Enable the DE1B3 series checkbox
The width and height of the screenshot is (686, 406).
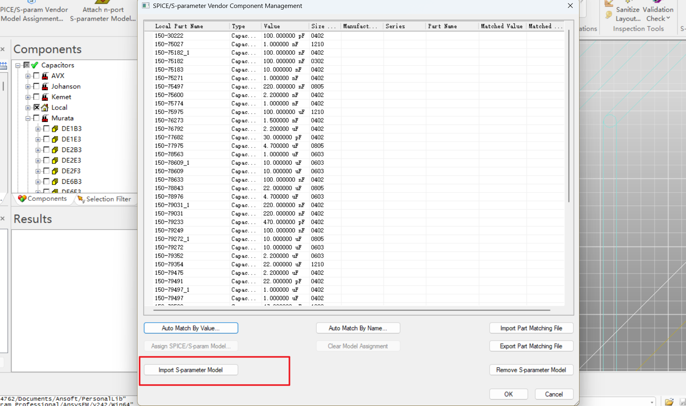tap(47, 129)
